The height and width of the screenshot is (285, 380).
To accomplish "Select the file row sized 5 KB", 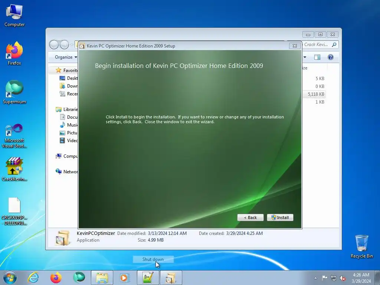I will point(314,79).
